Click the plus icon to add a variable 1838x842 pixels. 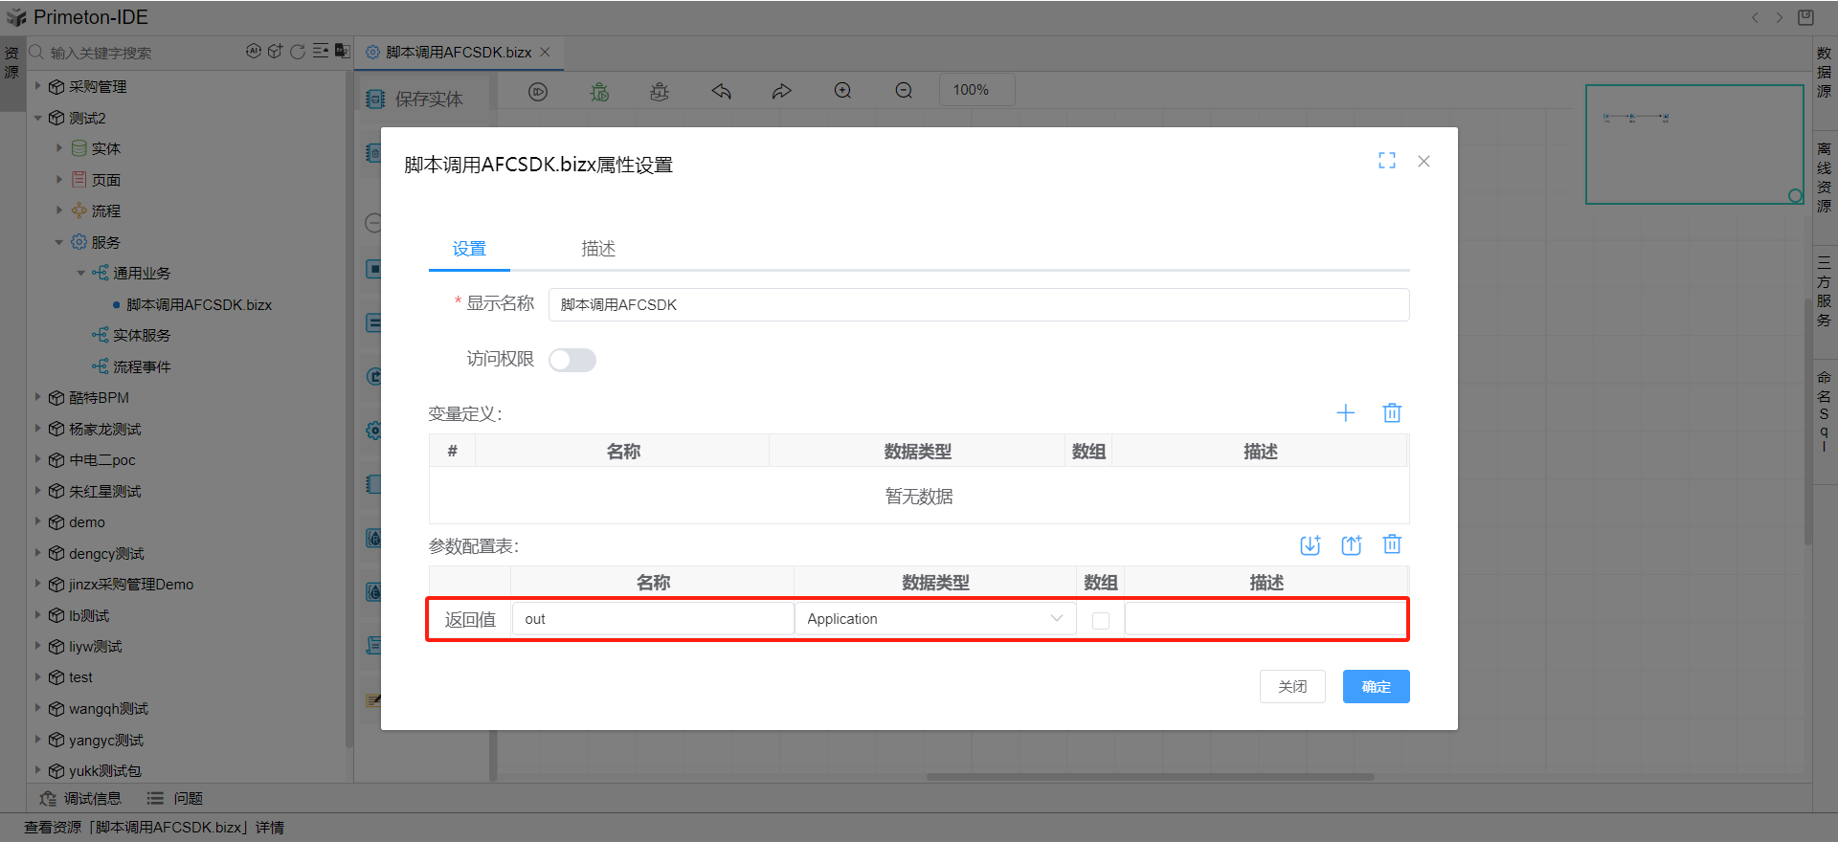point(1345,412)
